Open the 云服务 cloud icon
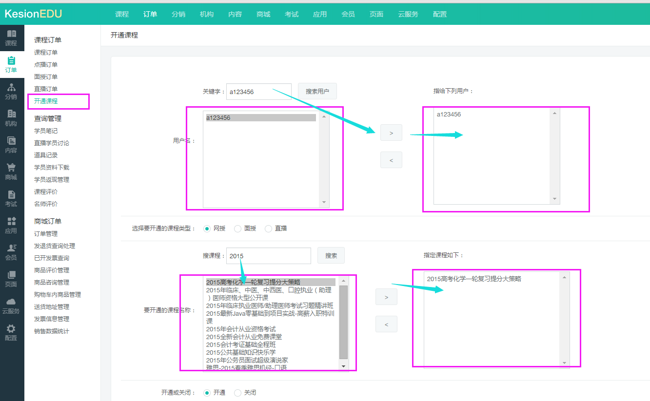The height and width of the screenshot is (401, 650). point(11,302)
